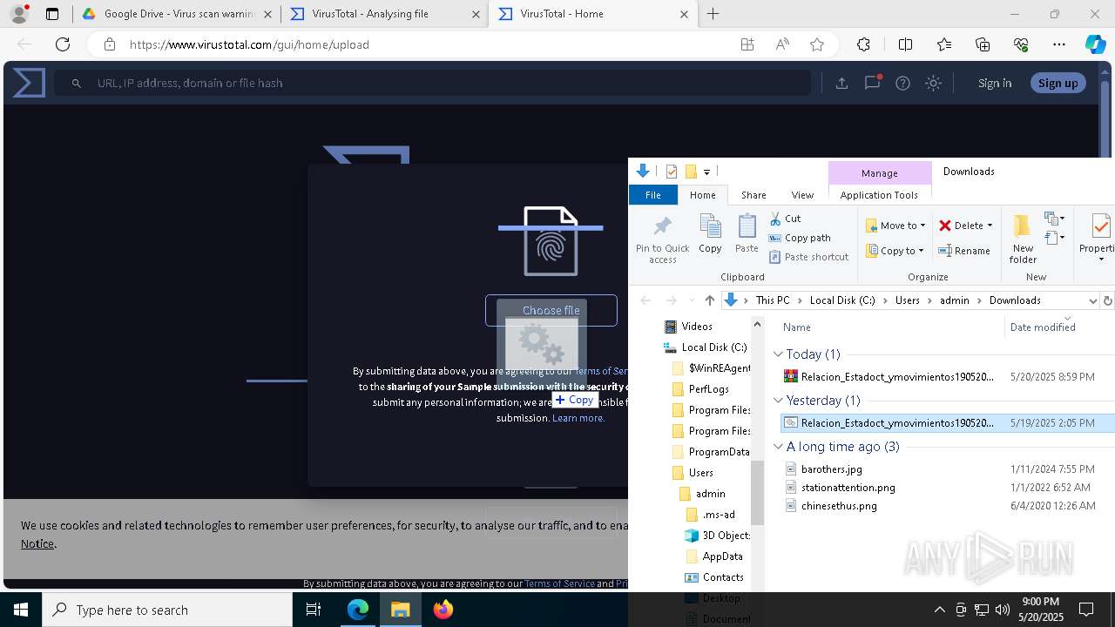
Task: Open the address bar history dropdown in Explorer
Action: point(1092,300)
